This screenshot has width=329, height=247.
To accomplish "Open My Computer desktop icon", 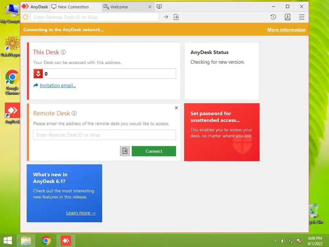I will (x=11, y=13).
